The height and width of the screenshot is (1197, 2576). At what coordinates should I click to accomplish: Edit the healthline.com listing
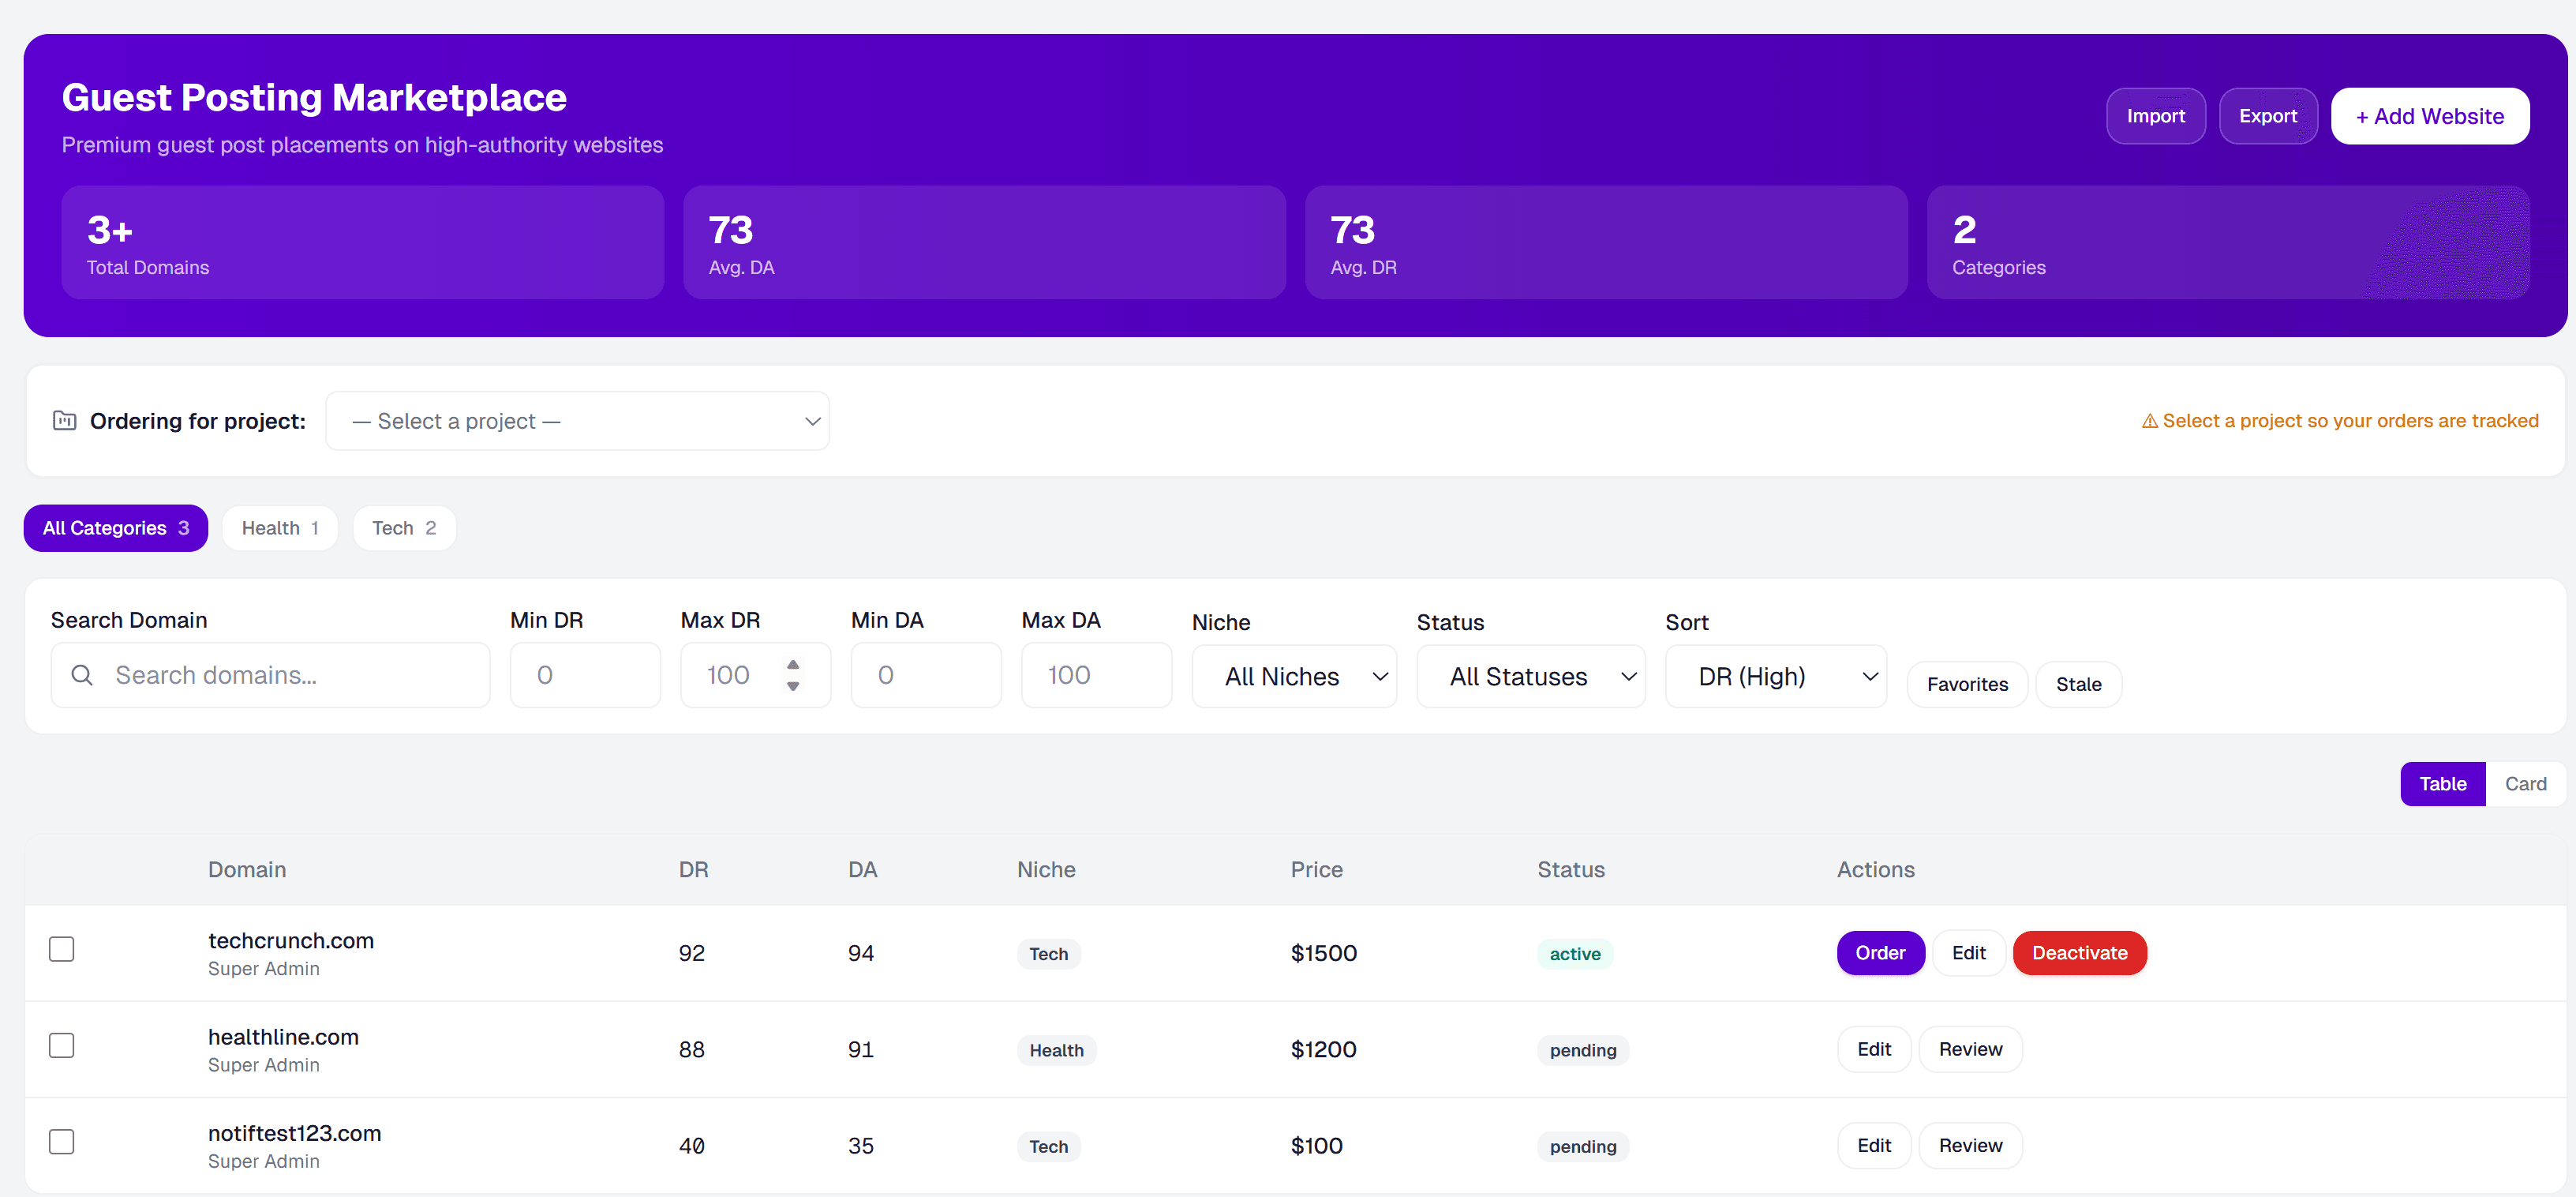point(1873,1049)
